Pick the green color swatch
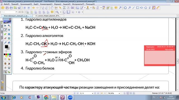Image resolution: width=179 pixels, height=100 pixels. (8, 54)
